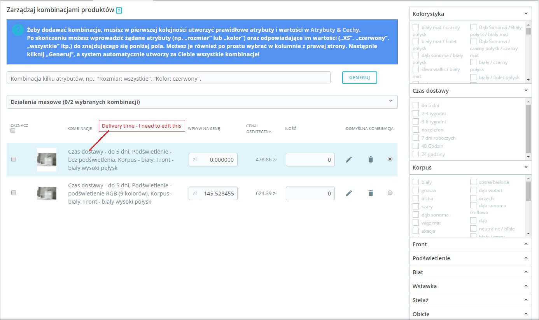The height and width of the screenshot is (320, 539).
Task: Check 'grusza' in the Korpus list
Action: 416,190
